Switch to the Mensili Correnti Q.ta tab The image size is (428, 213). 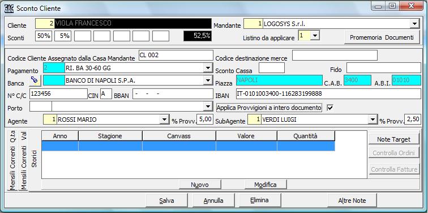click(x=12, y=160)
